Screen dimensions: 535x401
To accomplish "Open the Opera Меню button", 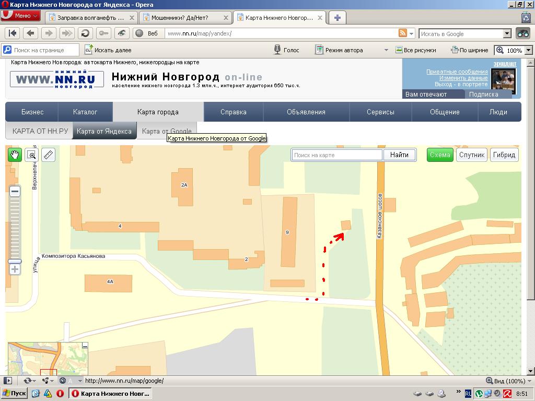I will 20,16.
